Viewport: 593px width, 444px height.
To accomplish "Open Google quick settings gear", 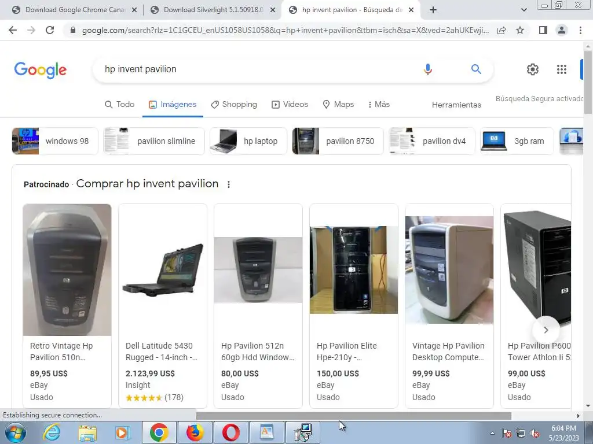I will coord(533,69).
